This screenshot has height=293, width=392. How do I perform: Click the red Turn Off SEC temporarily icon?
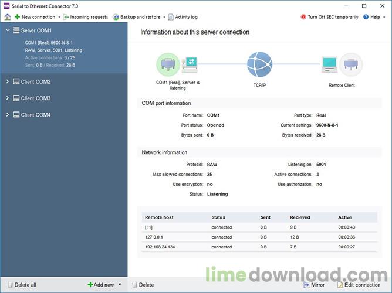(303, 17)
